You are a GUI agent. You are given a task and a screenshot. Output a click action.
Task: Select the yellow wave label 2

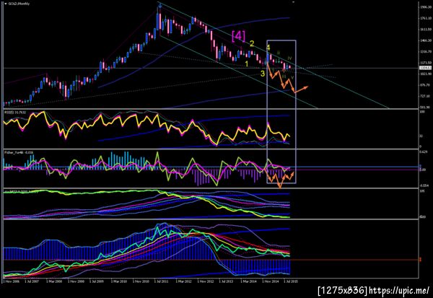[252, 43]
